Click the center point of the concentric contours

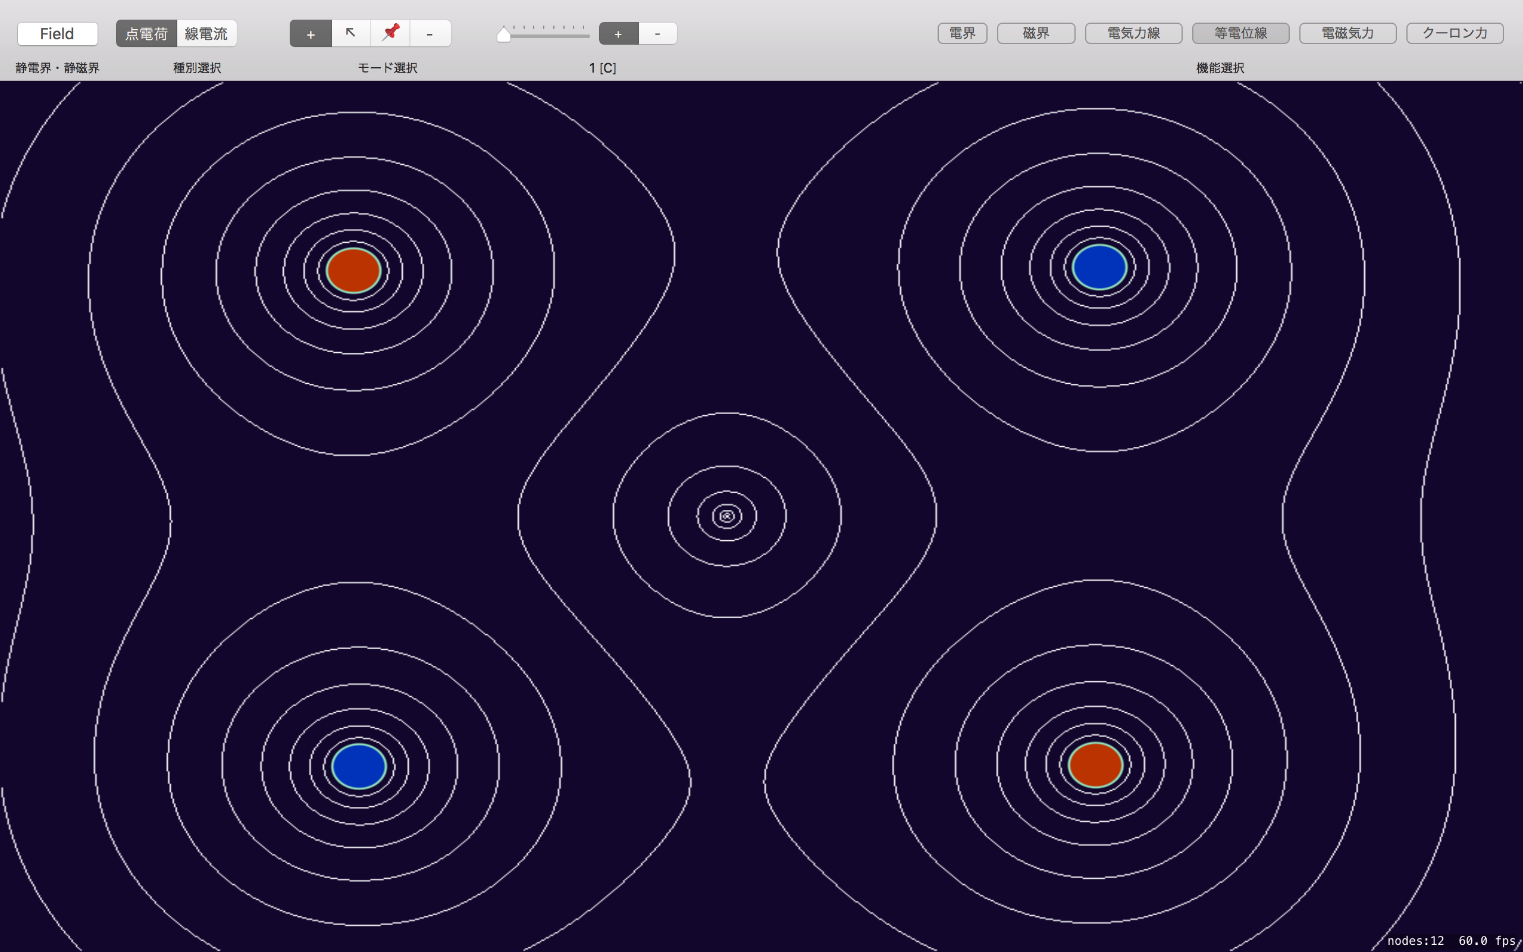(x=727, y=516)
